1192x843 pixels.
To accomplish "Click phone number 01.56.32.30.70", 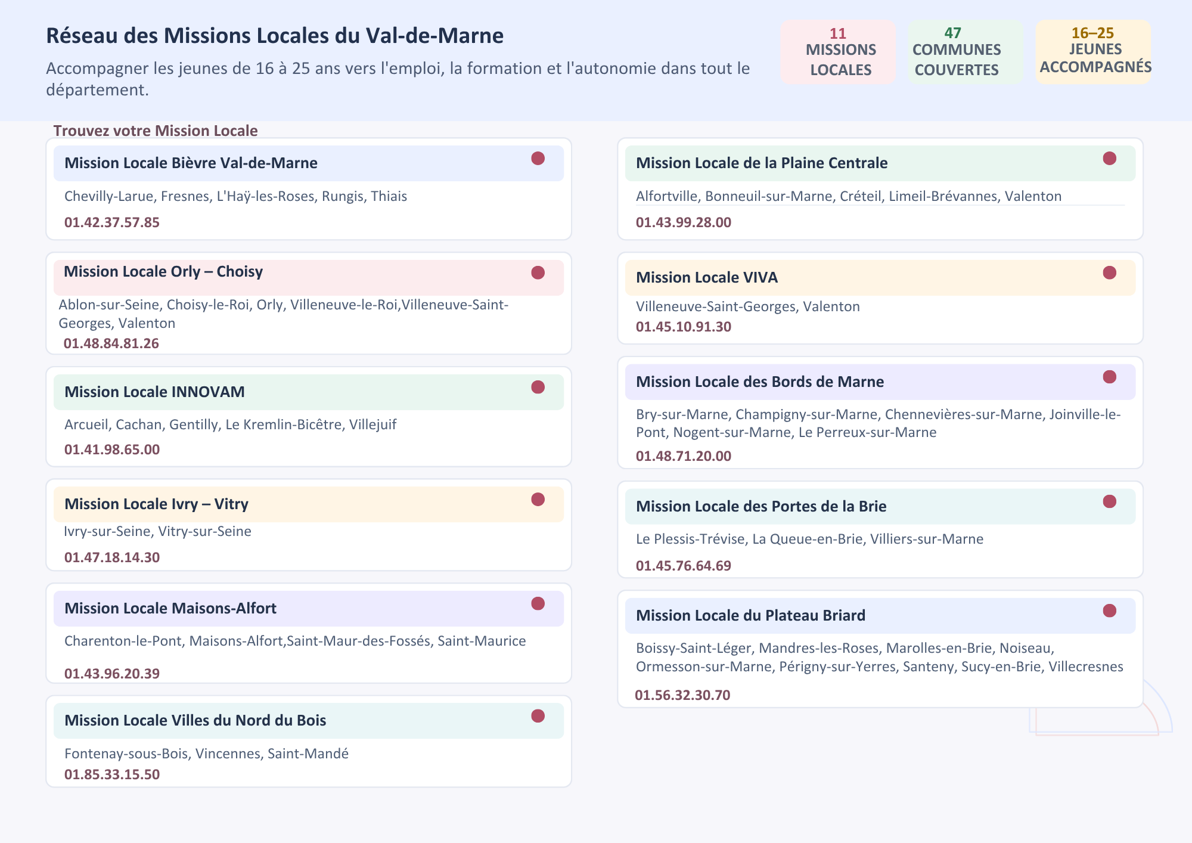I will click(x=682, y=695).
